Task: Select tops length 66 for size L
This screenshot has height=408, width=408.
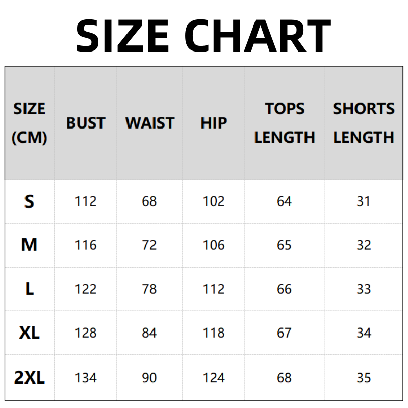Action: pyautogui.click(x=284, y=289)
